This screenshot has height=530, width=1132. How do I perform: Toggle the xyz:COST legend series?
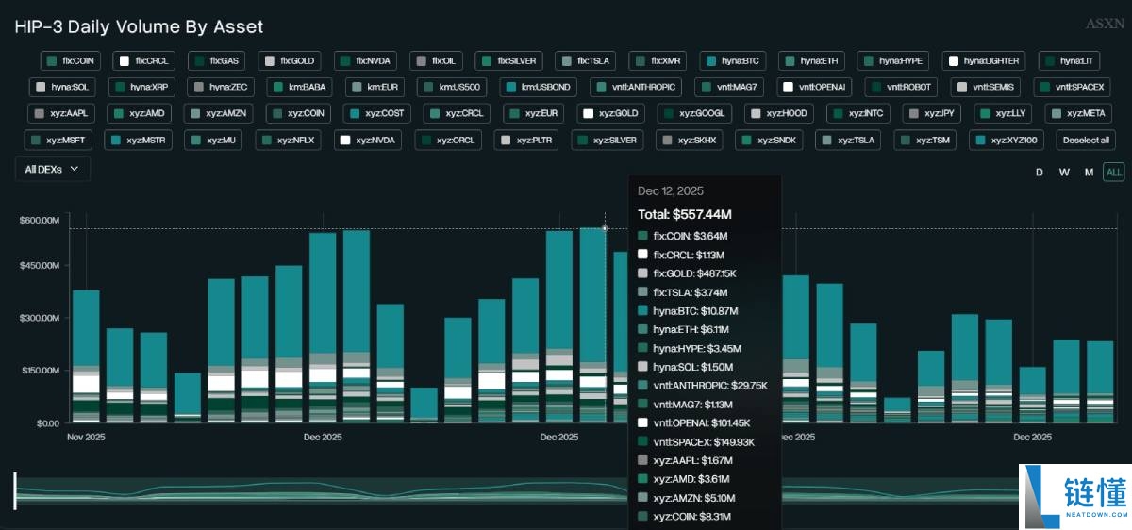(x=378, y=114)
